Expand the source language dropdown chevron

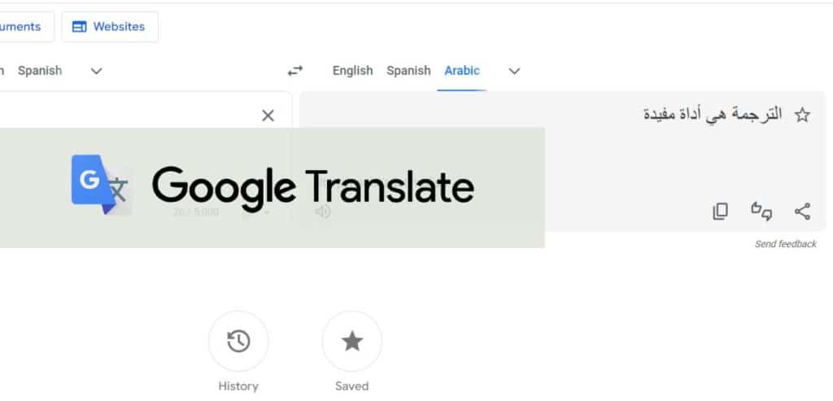tap(96, 71)
